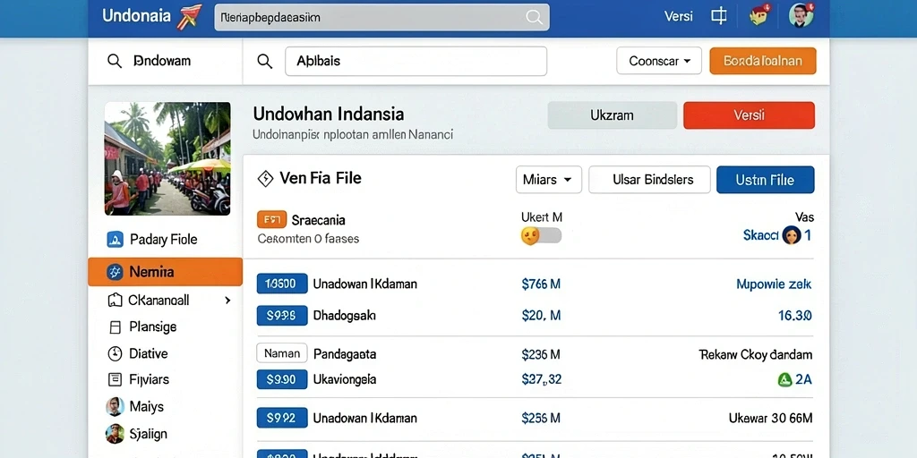Click the Ukawar 30 66M text
Screen dimensions: 917x458
pos(771,419)
